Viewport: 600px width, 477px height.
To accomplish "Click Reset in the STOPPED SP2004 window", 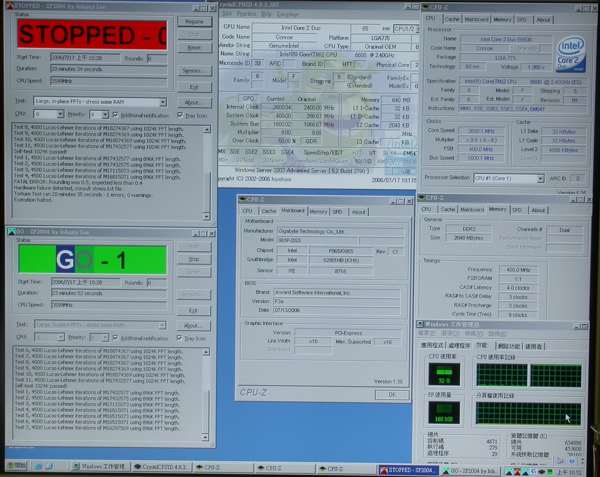I will [x=194, y=48].
